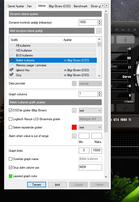Enable Logitech Klavye LCD Ekranında göster

pyautogui.click(x=10, y=119)
